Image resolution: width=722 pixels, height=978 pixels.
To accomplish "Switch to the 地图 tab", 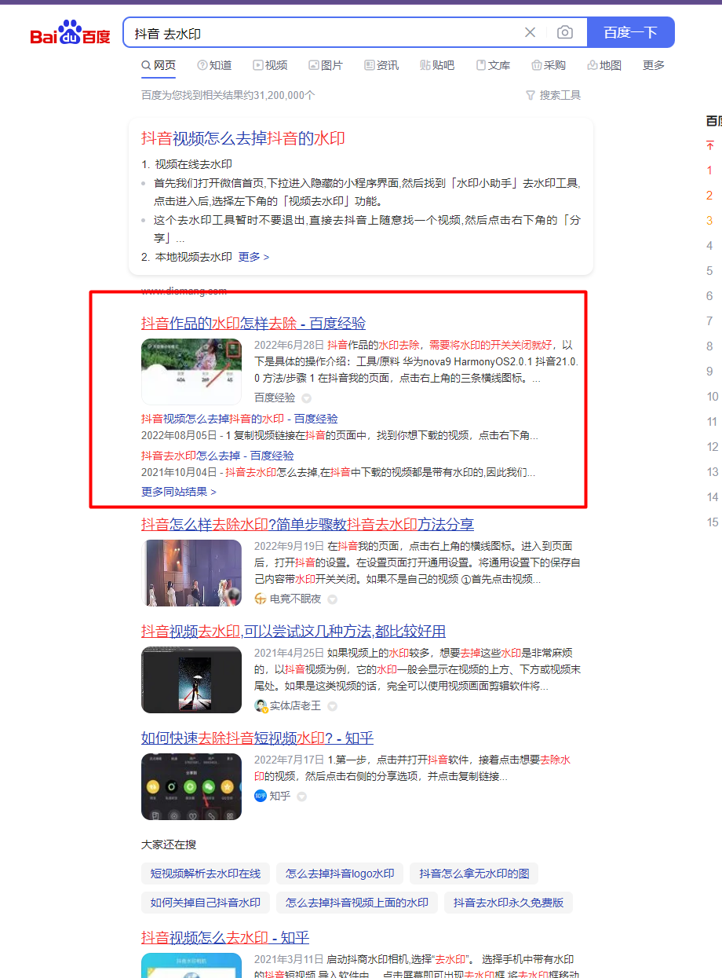I will pyautogui.click(x=604, y=65).
